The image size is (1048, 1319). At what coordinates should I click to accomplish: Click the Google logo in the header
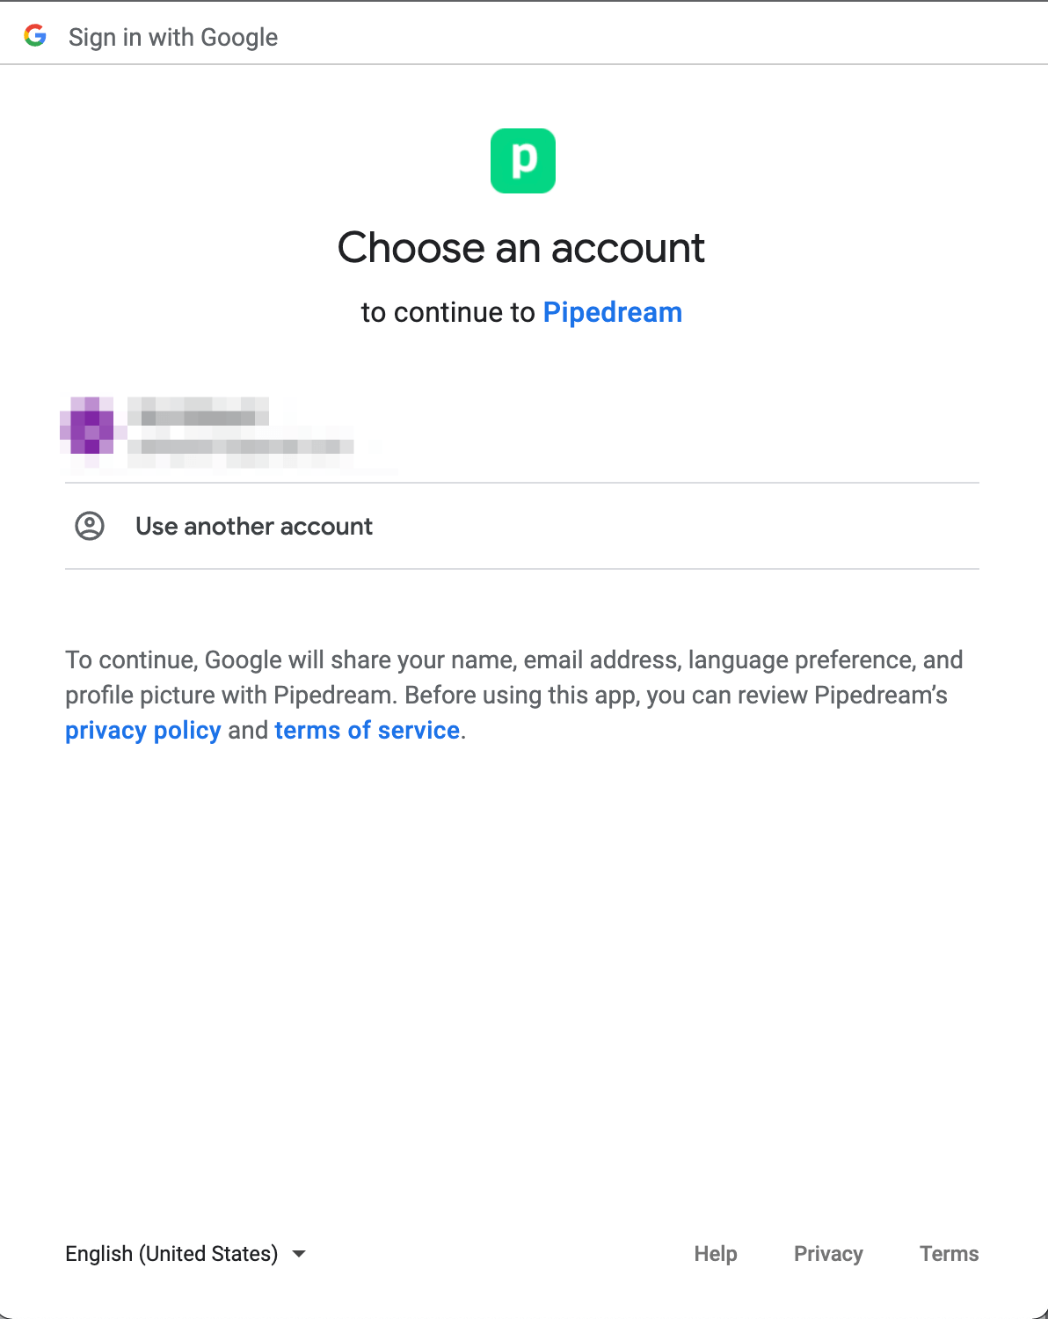(35, 35)
